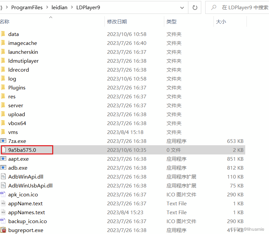The width and height of the screenshot is (269, 234).
Task: Select the file name bugreport.exe
Action: click(x=26, y=230)
